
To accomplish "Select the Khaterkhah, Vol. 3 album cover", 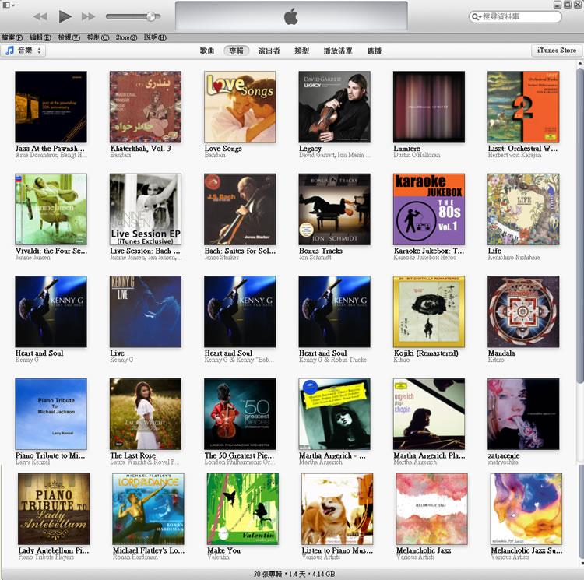I will pyautogui.click(x=146, y=107).
